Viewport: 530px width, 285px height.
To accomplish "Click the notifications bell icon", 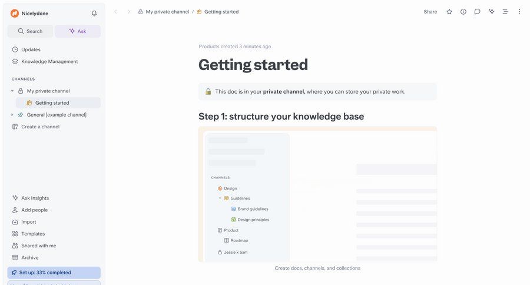I will pyautogui.click(x=94, y=13).
